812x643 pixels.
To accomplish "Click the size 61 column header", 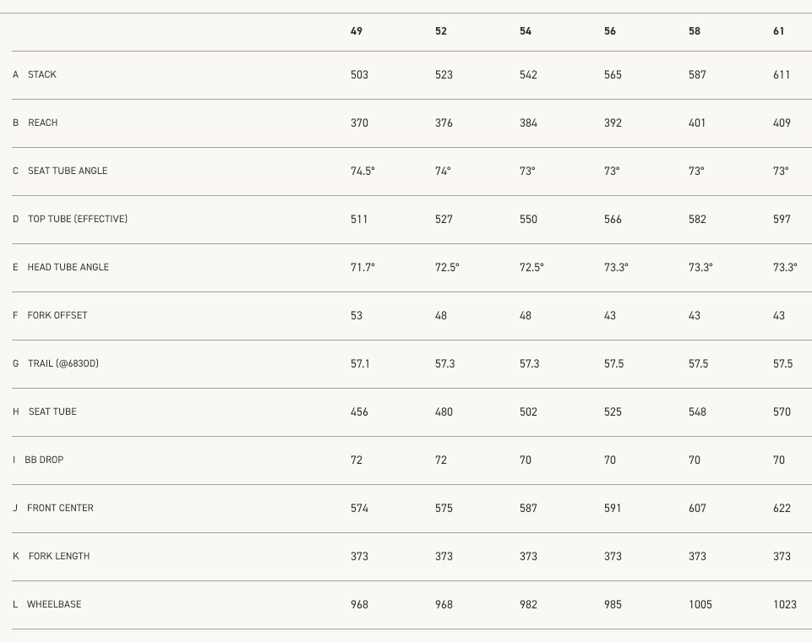I will pyautogui.click(x=779, y=31).
